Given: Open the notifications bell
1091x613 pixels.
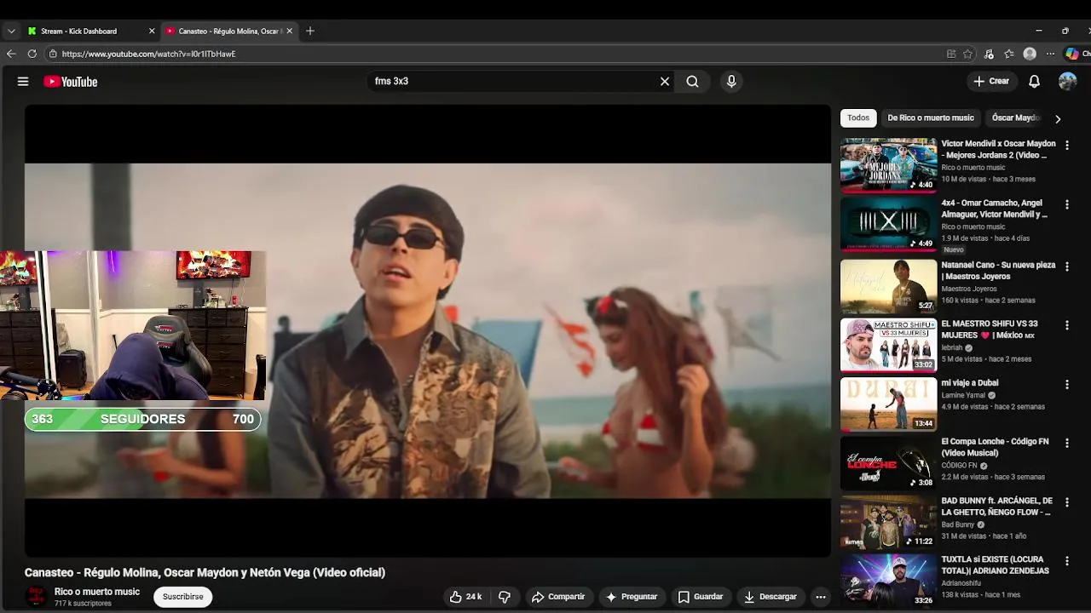Looking at the screenshot, I should [1034, 82].
